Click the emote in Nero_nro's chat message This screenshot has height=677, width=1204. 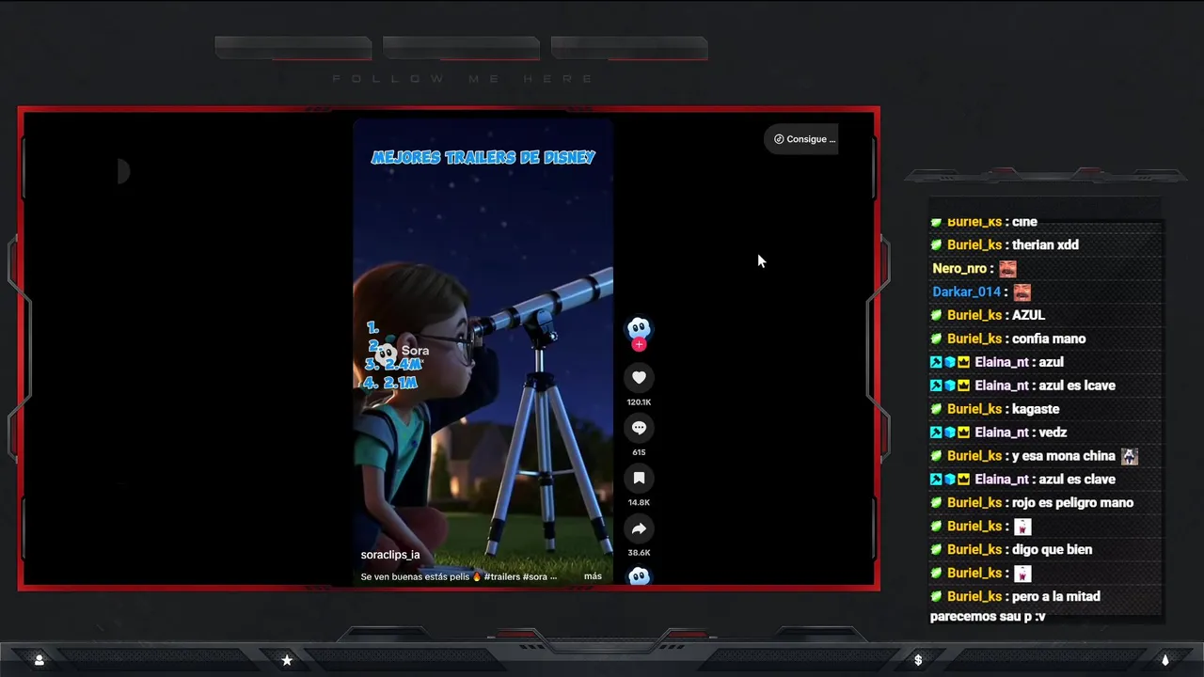(1007, 269)
